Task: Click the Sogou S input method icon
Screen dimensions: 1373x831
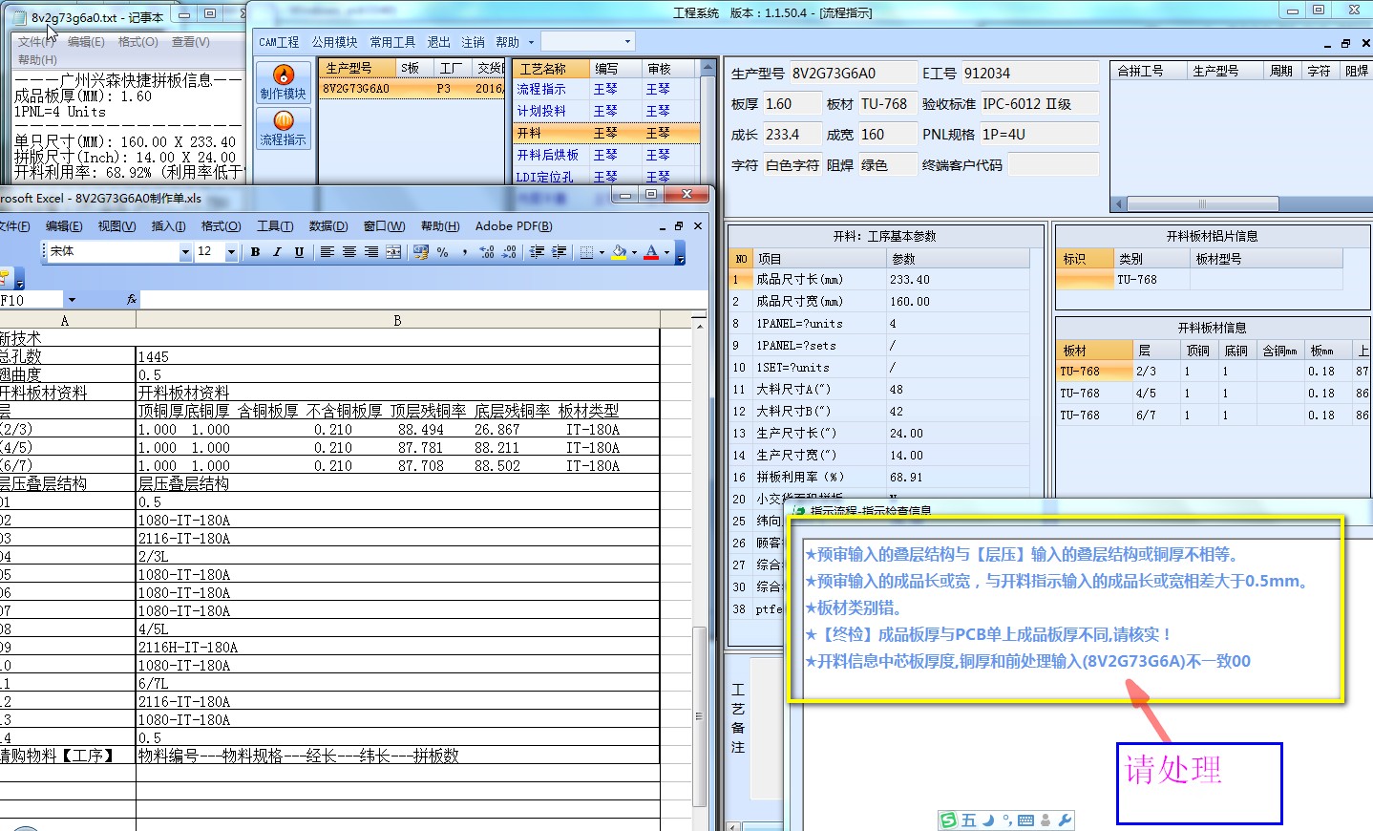Action: coord(948,820)
